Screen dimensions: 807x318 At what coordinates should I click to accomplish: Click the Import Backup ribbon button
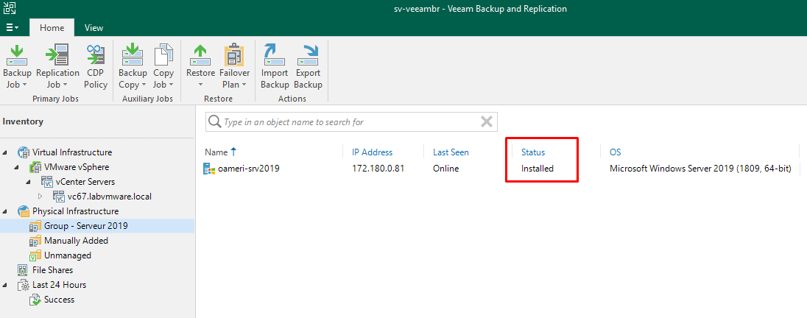275,66
